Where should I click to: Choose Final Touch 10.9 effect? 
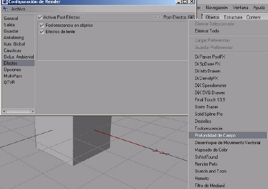pos(210,100)
